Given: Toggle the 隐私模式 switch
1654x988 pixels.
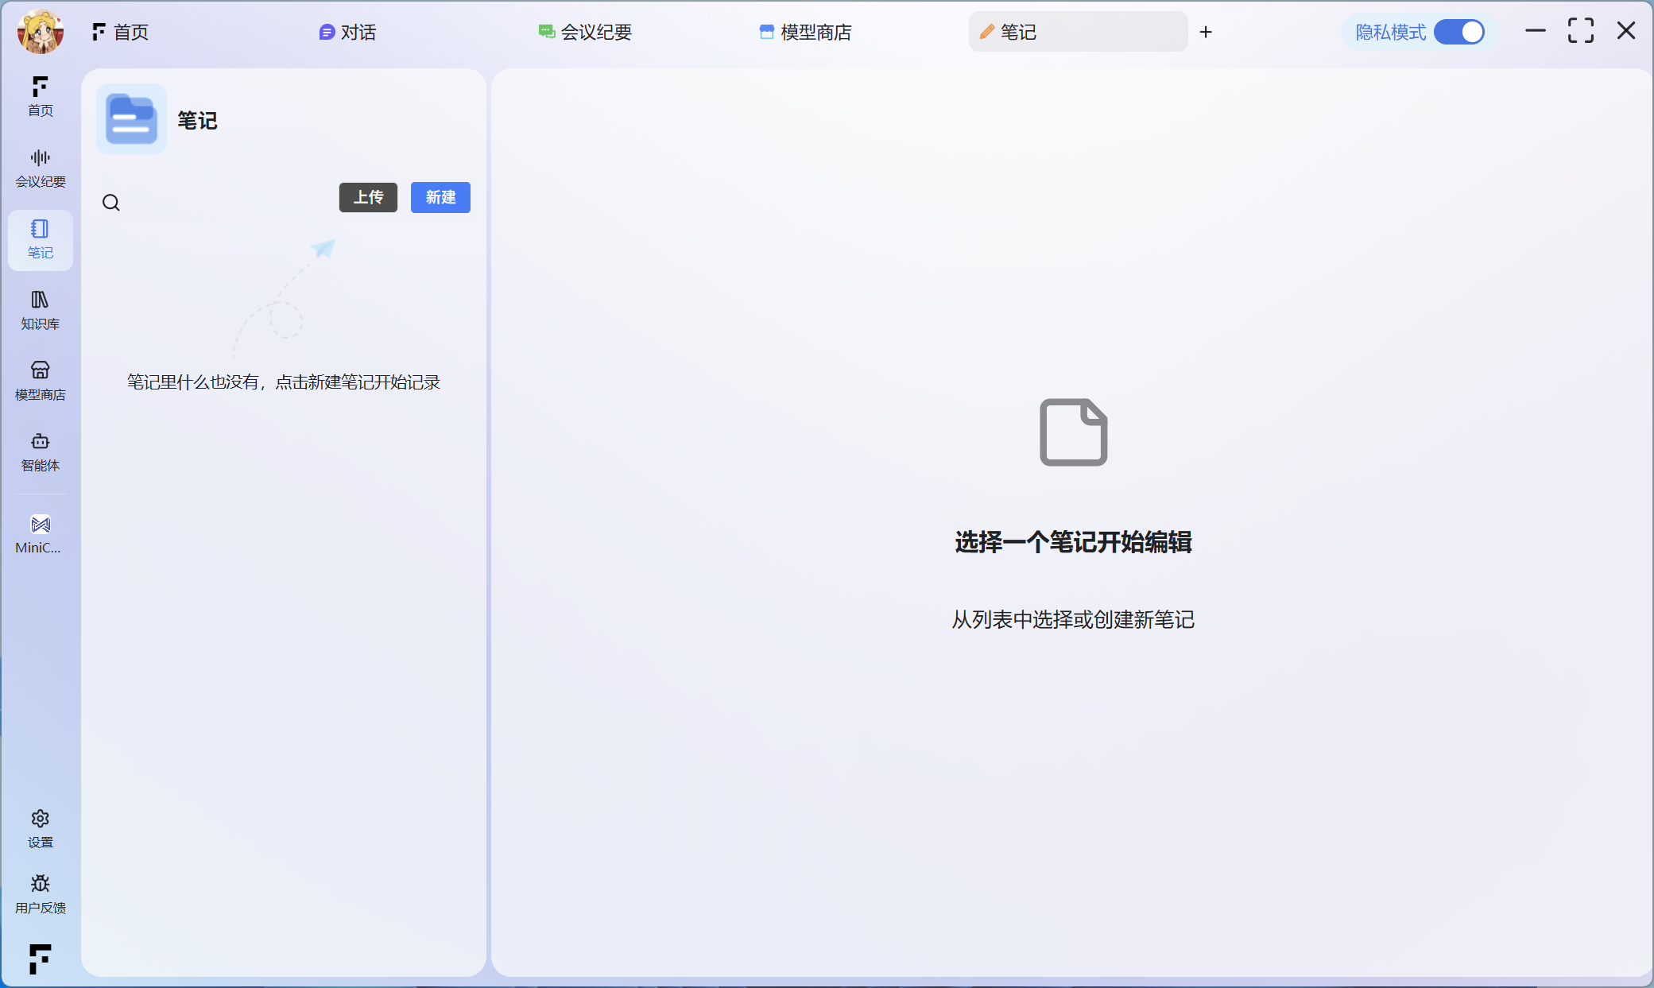Looking at the screenshot, I should pyautogui.click(x=1458, y=32).
